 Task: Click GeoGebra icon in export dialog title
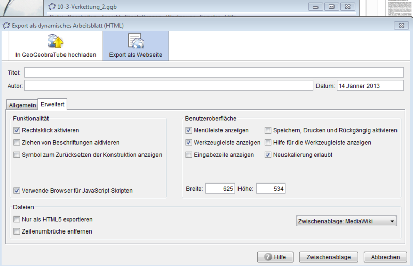point(6,26)
